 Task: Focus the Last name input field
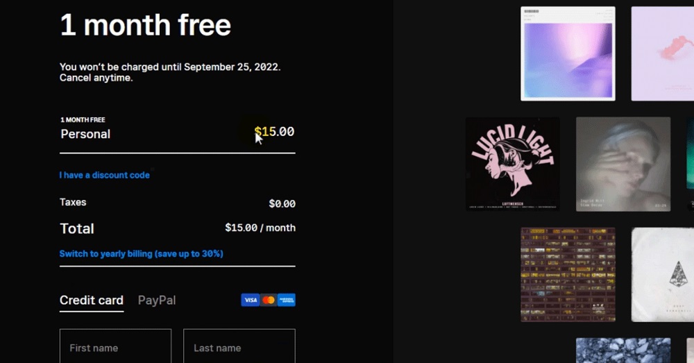point(239,346)
